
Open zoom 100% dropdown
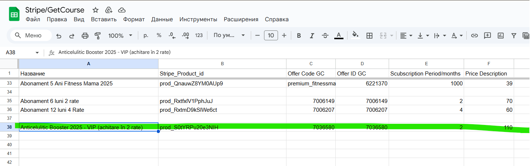(120, 36)
